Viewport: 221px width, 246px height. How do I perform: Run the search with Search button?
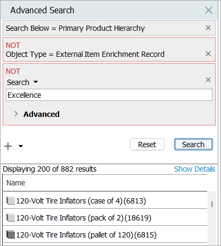pyautogui.click(x=193, y=145)
